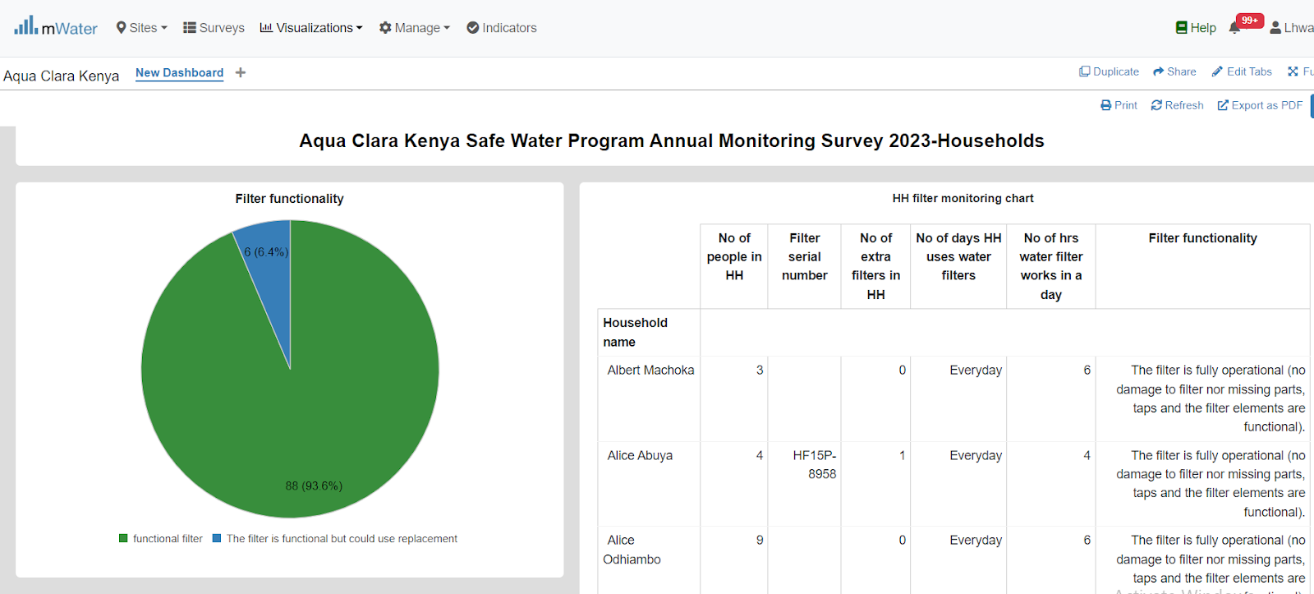The width and height of the screenshot is (1314, 594).
Task: Click the blue replacement legend swatch
Action: click(x=217, y=539)
